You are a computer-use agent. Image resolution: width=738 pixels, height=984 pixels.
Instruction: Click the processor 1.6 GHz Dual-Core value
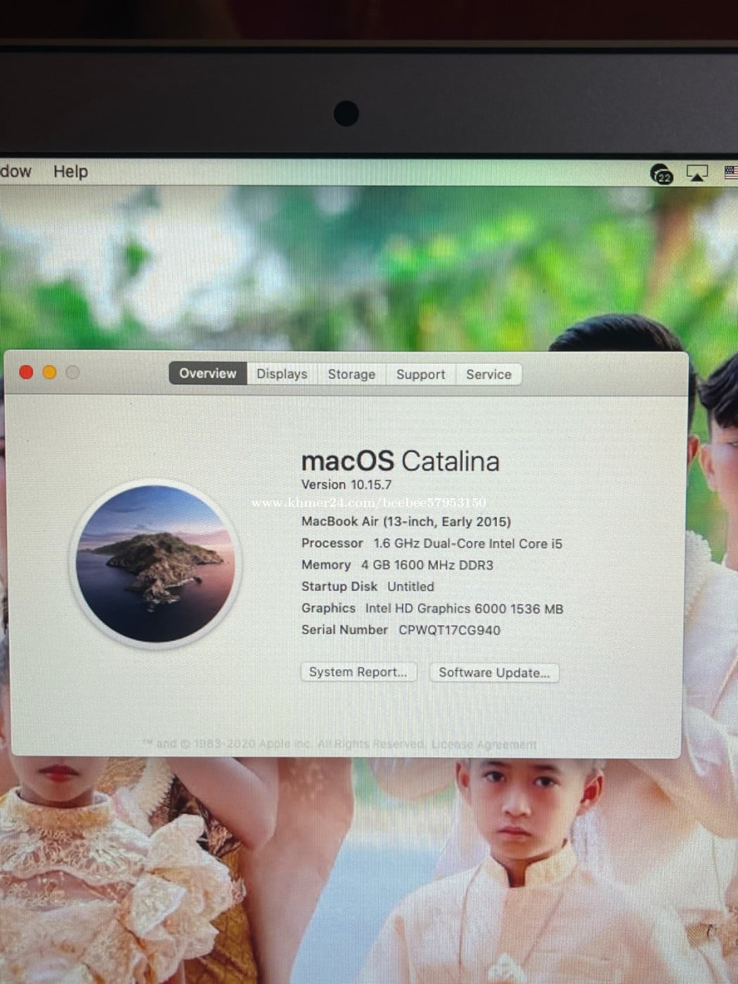tap(468, 544)
